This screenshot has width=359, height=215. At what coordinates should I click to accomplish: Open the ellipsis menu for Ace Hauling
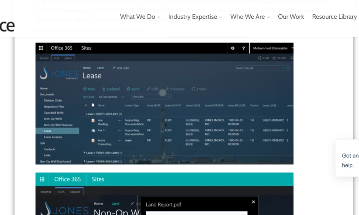(120, 120)
